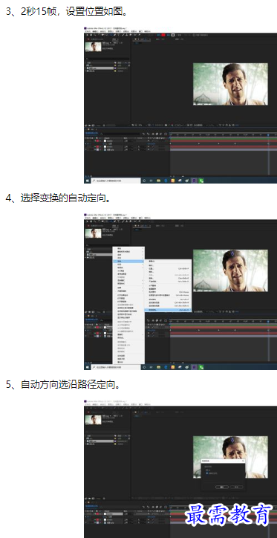
Task: Click the Windows Start button in step 4 screenshot
Action: point(87,367)
